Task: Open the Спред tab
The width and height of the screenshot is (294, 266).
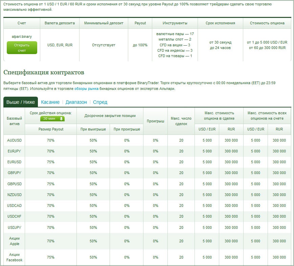Action: coord(100,102)
